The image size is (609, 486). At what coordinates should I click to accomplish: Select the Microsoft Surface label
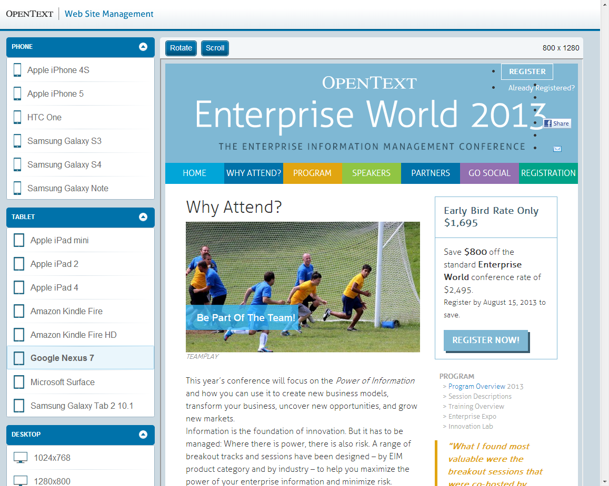63,382
